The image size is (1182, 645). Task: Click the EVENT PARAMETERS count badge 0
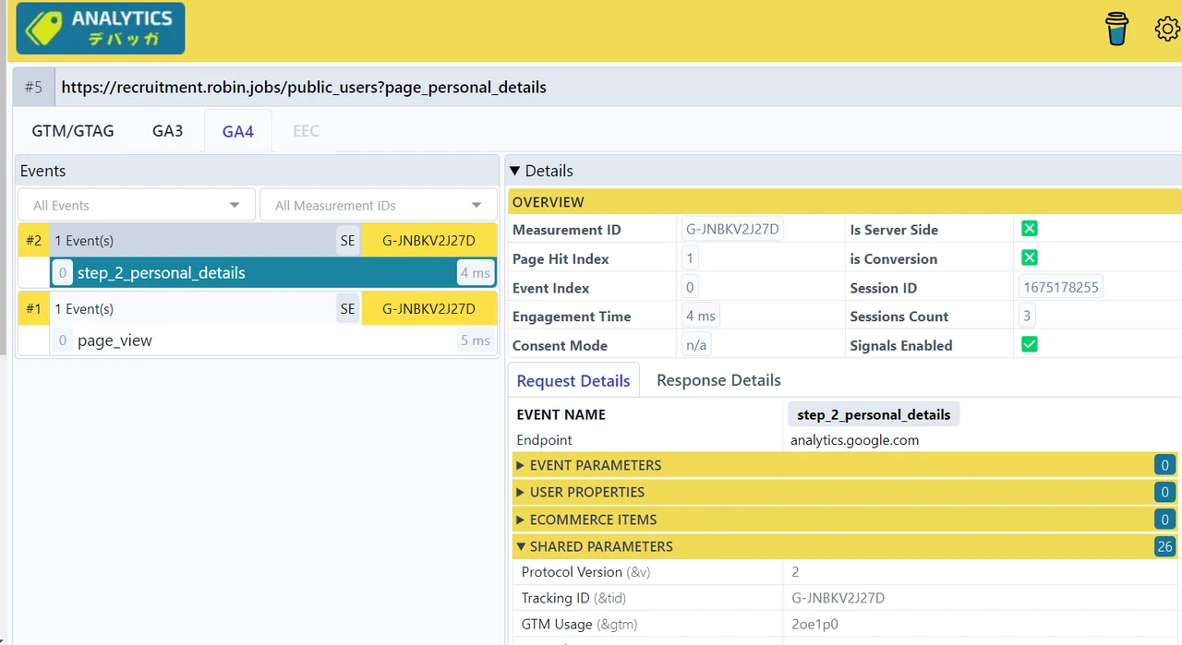coord(1164,465)
